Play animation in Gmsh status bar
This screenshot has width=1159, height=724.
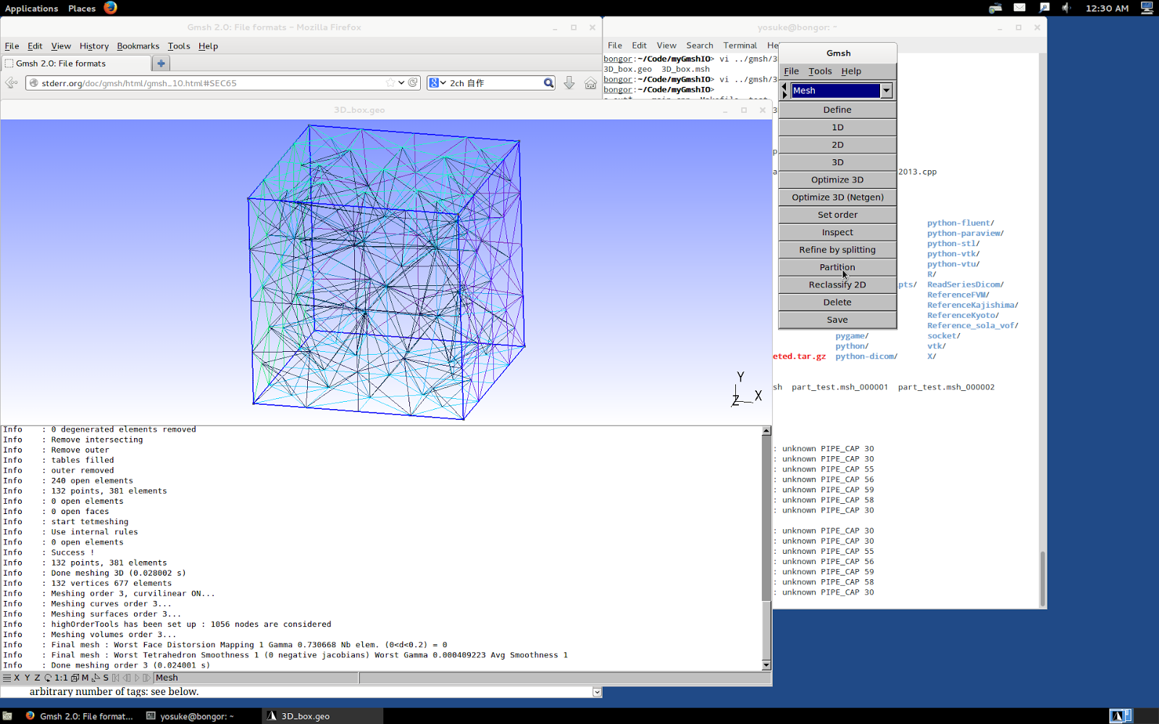[x=137, y=678]
